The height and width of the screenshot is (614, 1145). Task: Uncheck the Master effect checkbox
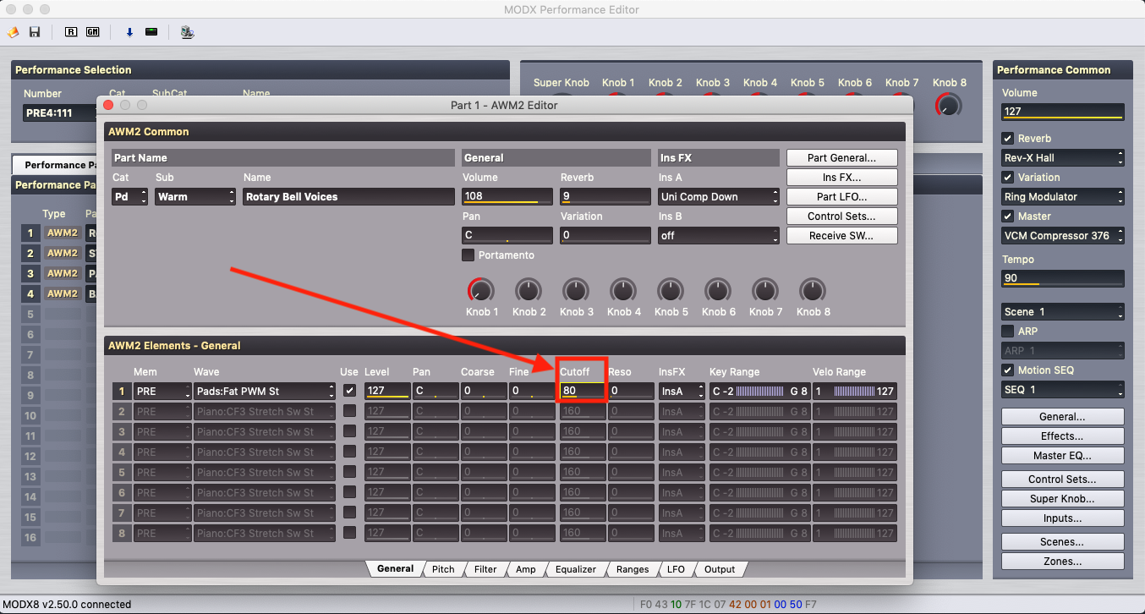(1008, 217)
